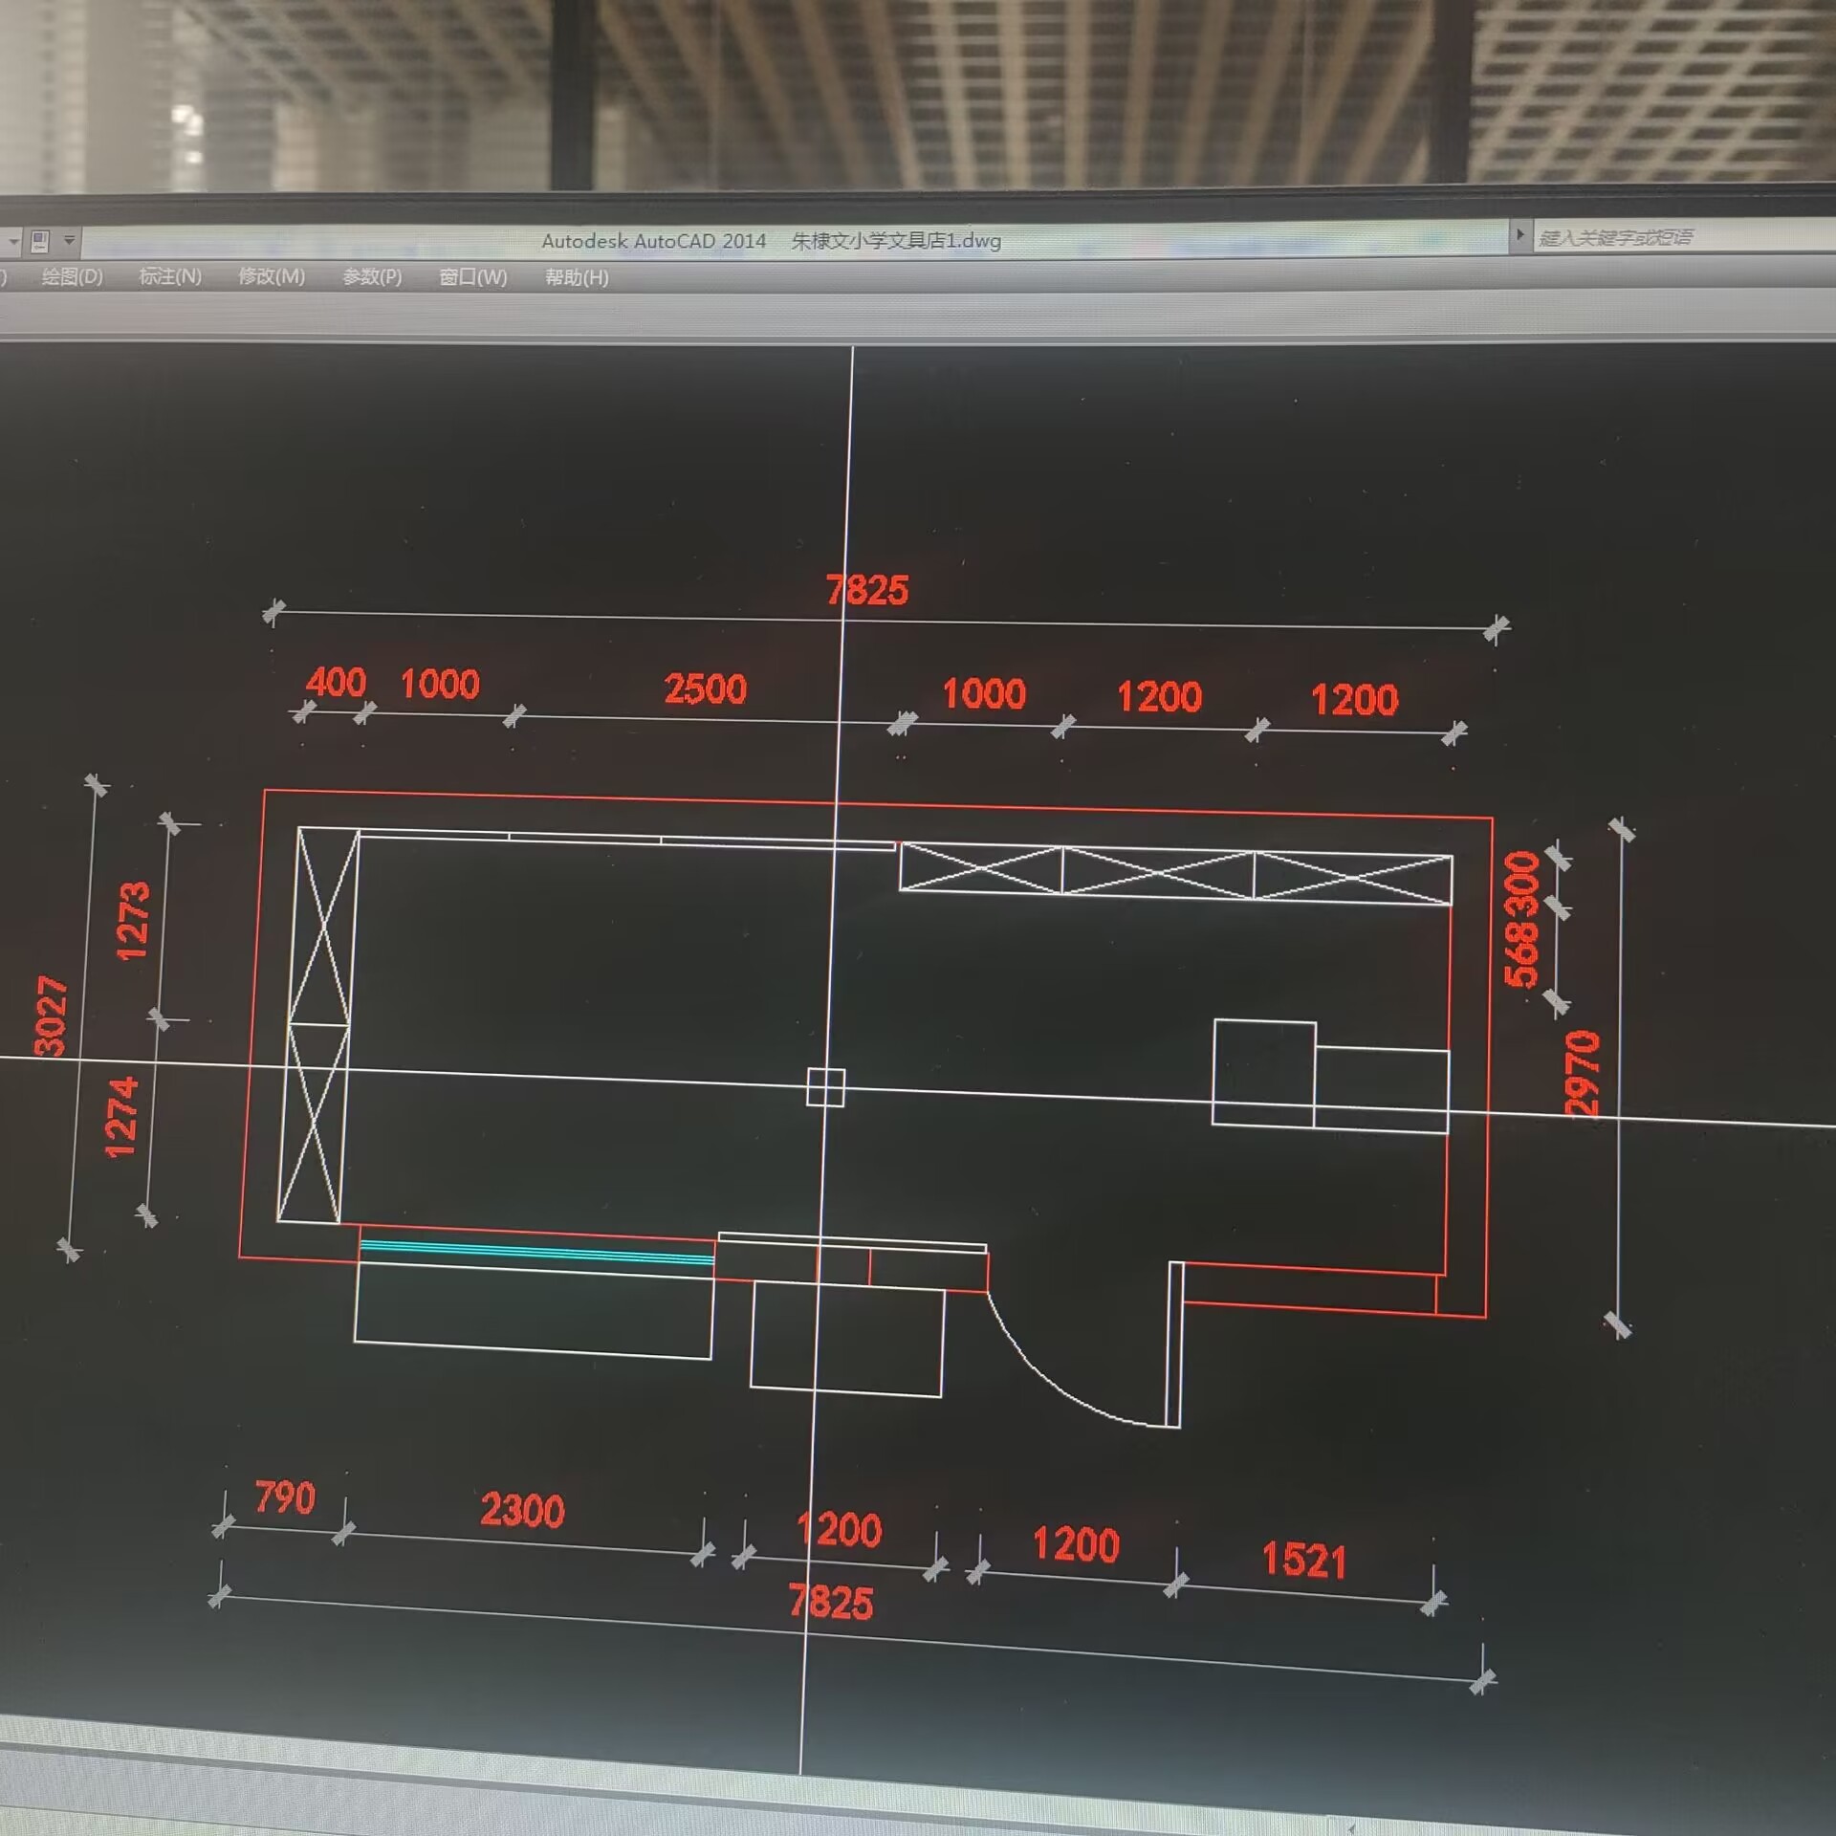Open the 绘图(D) draw menu

point(72,277)
